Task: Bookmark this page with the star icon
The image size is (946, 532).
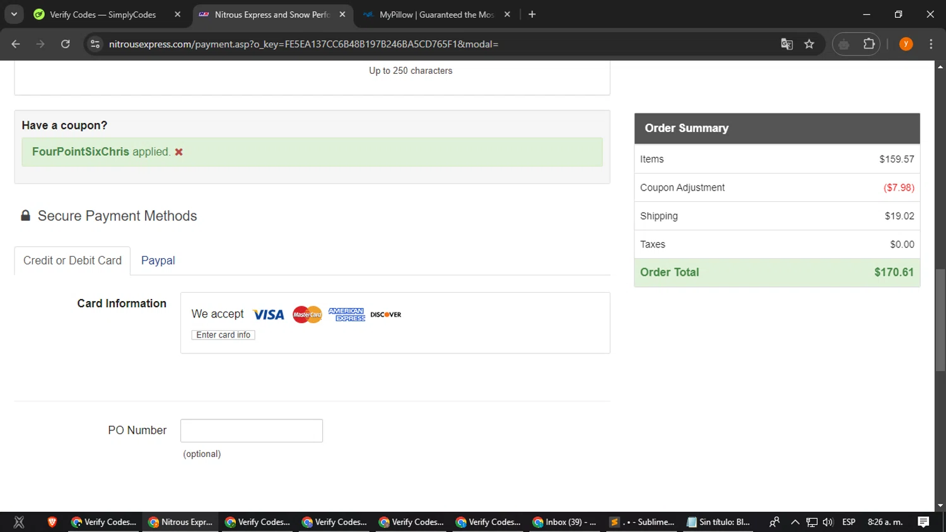Action: coord(809,44)
